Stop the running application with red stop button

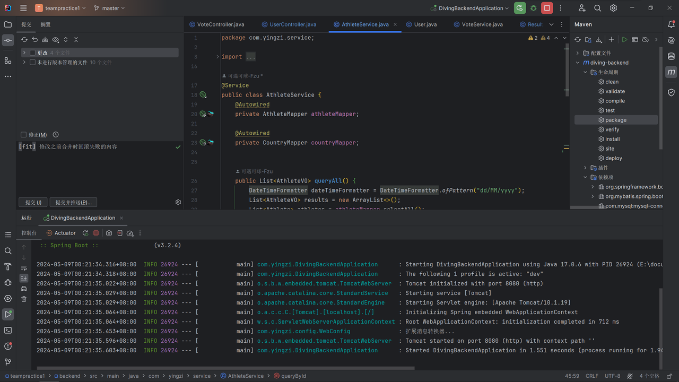(x=547, y=8)
